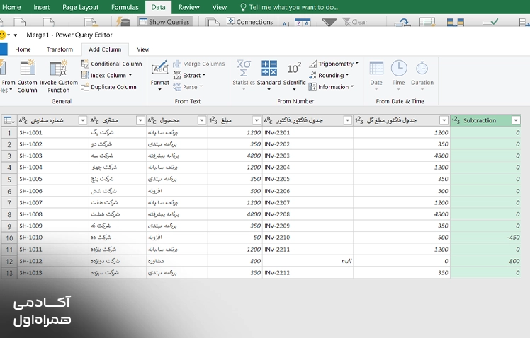Click the 800 Subtraction value
Image resolution: width=530 pixels, height=338 pixels.
tap(514, 261)
